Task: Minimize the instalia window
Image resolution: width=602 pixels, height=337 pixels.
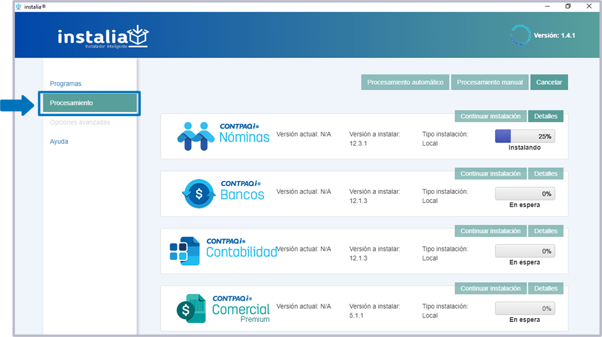Action: pyautogui.click(x=547, y=6)
